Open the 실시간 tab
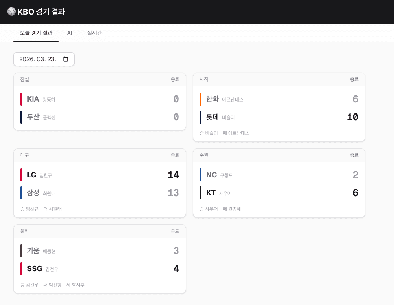 pyautogui.click(x=94, y=33)
